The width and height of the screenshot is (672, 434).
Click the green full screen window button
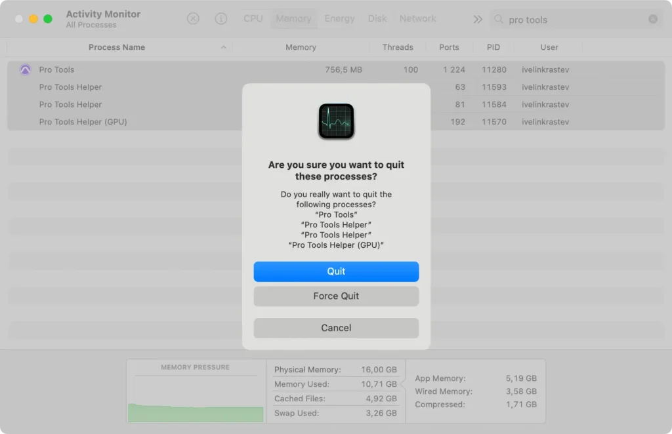point(48,19)
